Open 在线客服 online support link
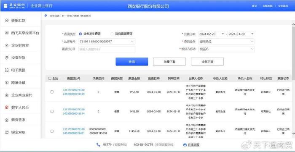 (193, 145)
